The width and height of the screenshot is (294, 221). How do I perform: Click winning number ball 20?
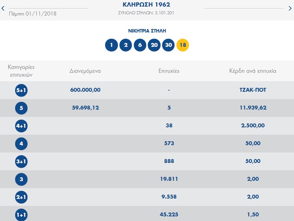point(154,45)
